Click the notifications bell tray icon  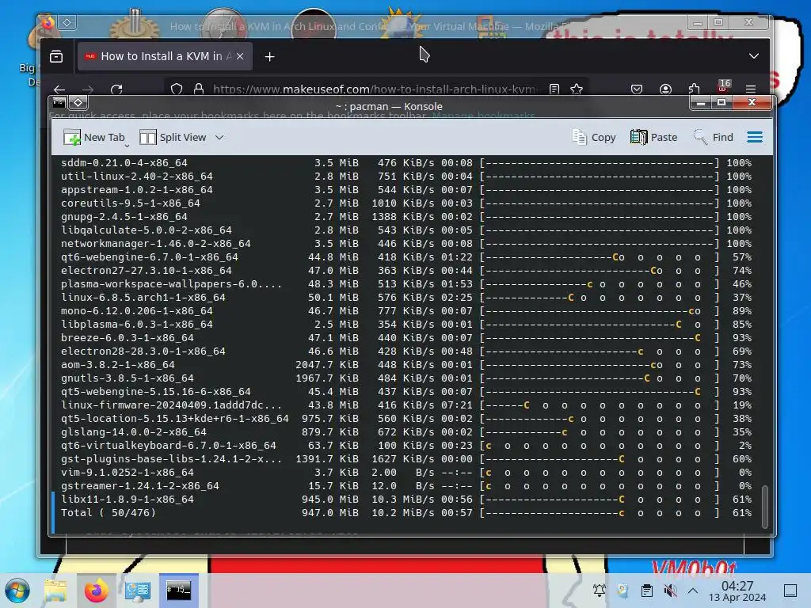[599, 591]
